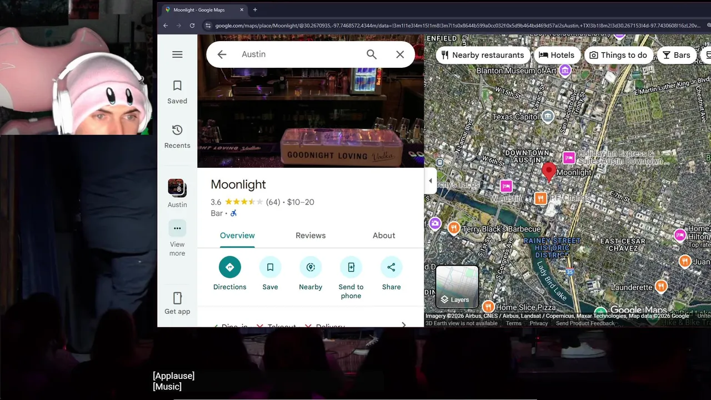Click the magnifier search icon
This screenshot has height=400, width=711.
tap(372, 54)
